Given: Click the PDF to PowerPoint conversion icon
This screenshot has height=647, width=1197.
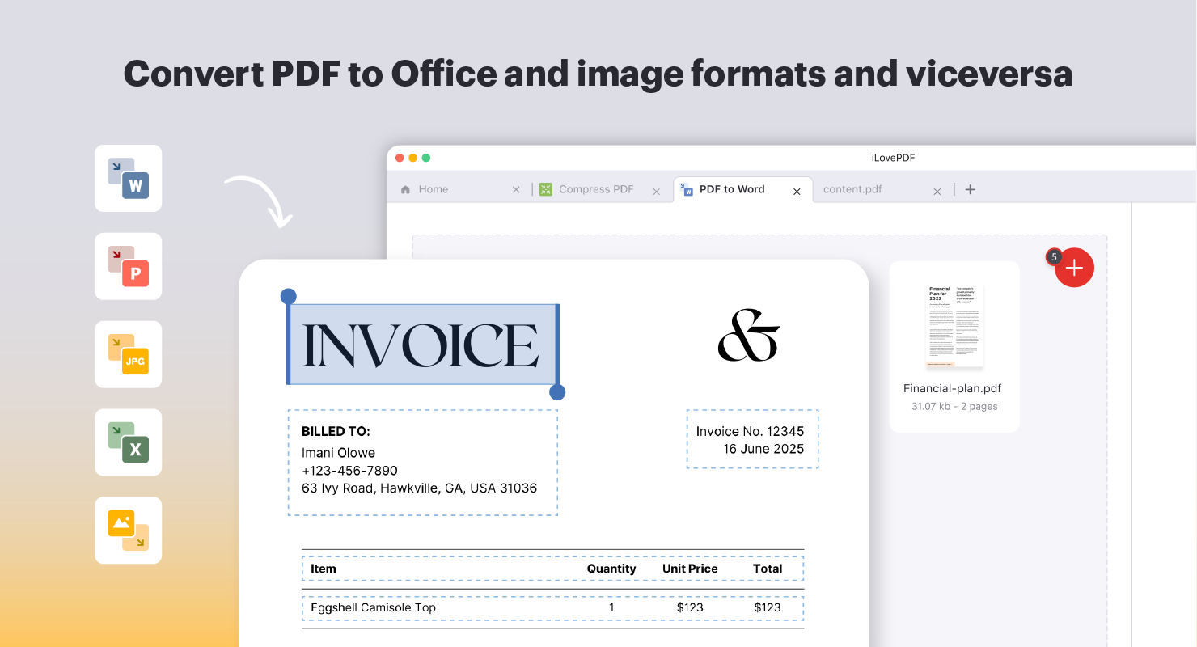Looking at the screenshot, I should [x=128, y=266].
